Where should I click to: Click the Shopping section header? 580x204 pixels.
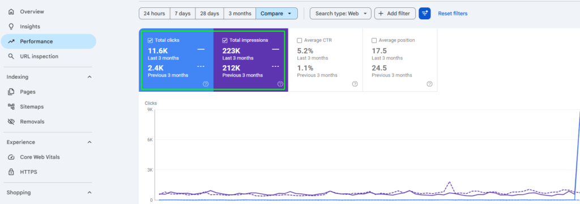(49, 193)
